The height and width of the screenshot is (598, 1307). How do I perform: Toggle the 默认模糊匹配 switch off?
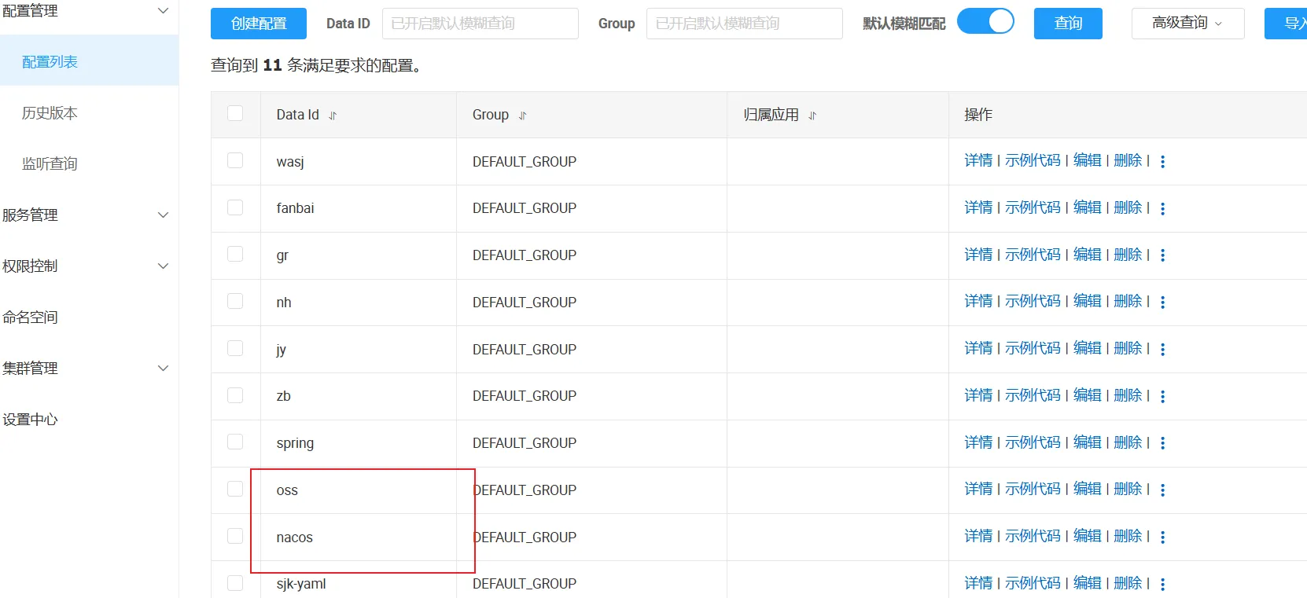[985, 22]
